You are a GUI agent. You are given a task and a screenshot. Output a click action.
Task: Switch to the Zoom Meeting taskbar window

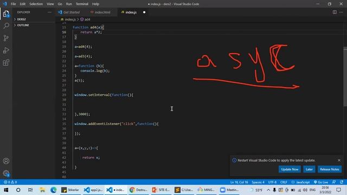pyautogui.click(x=229, y=190)
